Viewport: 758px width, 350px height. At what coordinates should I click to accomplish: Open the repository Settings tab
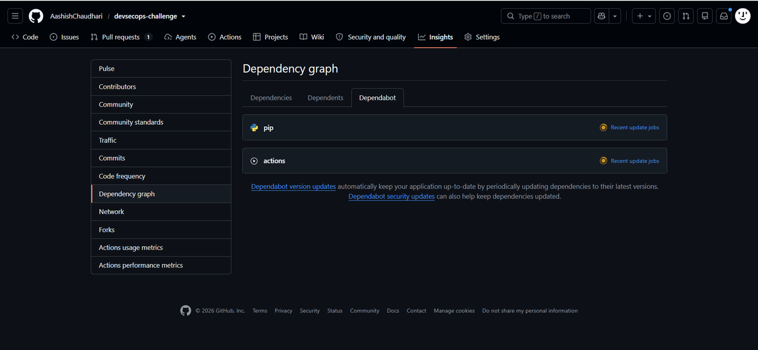[482, 37]
